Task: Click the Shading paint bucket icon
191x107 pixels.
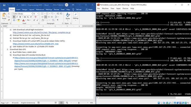Action: pyautogui.click(x=43, y=20)
